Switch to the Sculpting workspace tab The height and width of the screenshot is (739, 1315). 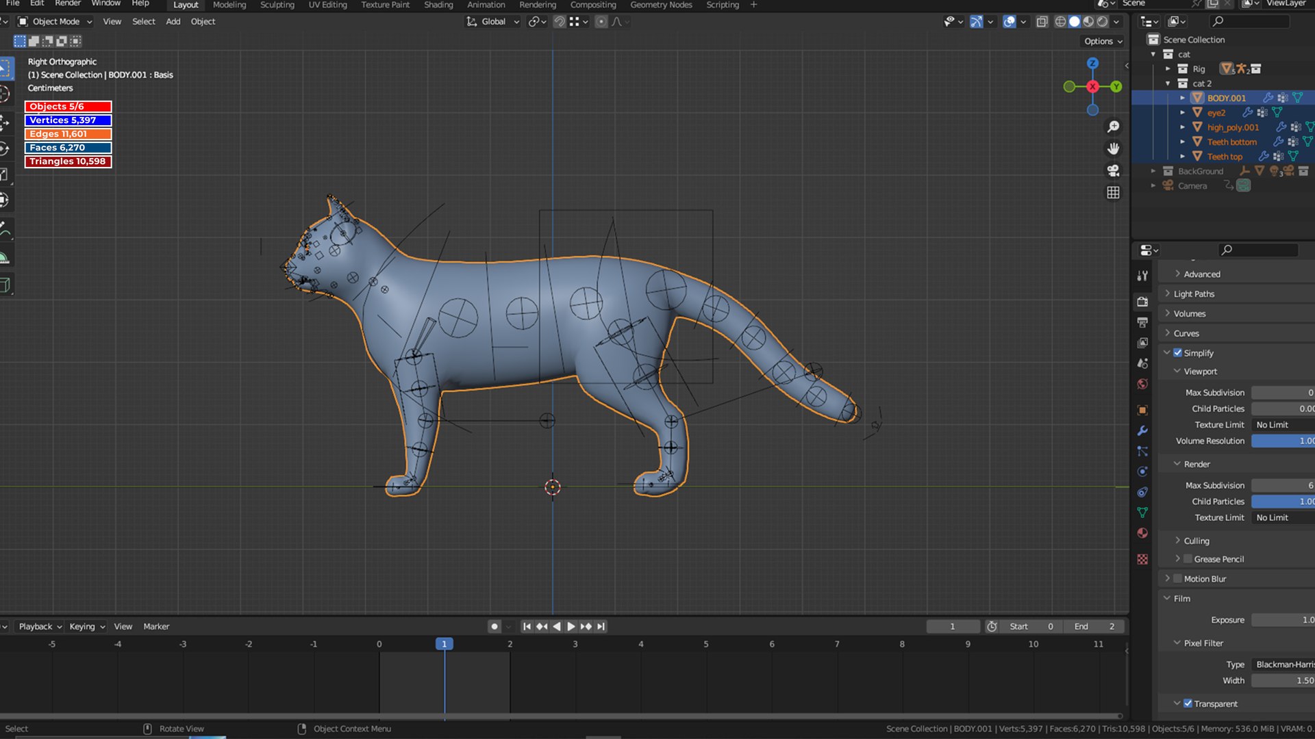[x=277, y=5]
